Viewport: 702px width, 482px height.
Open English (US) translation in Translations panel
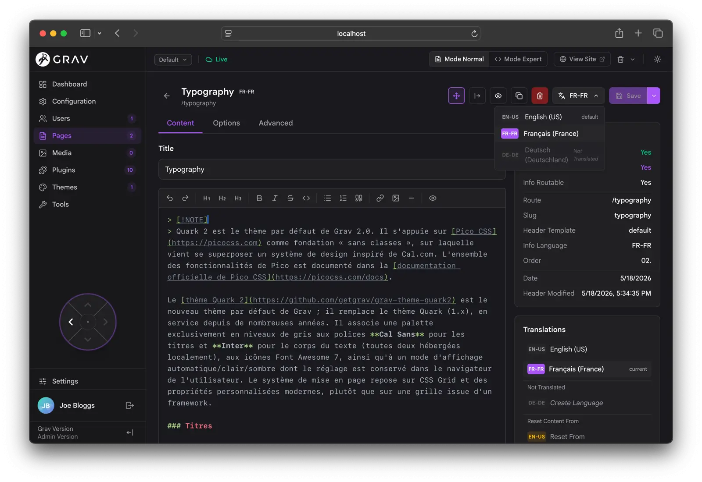(587, 349)
